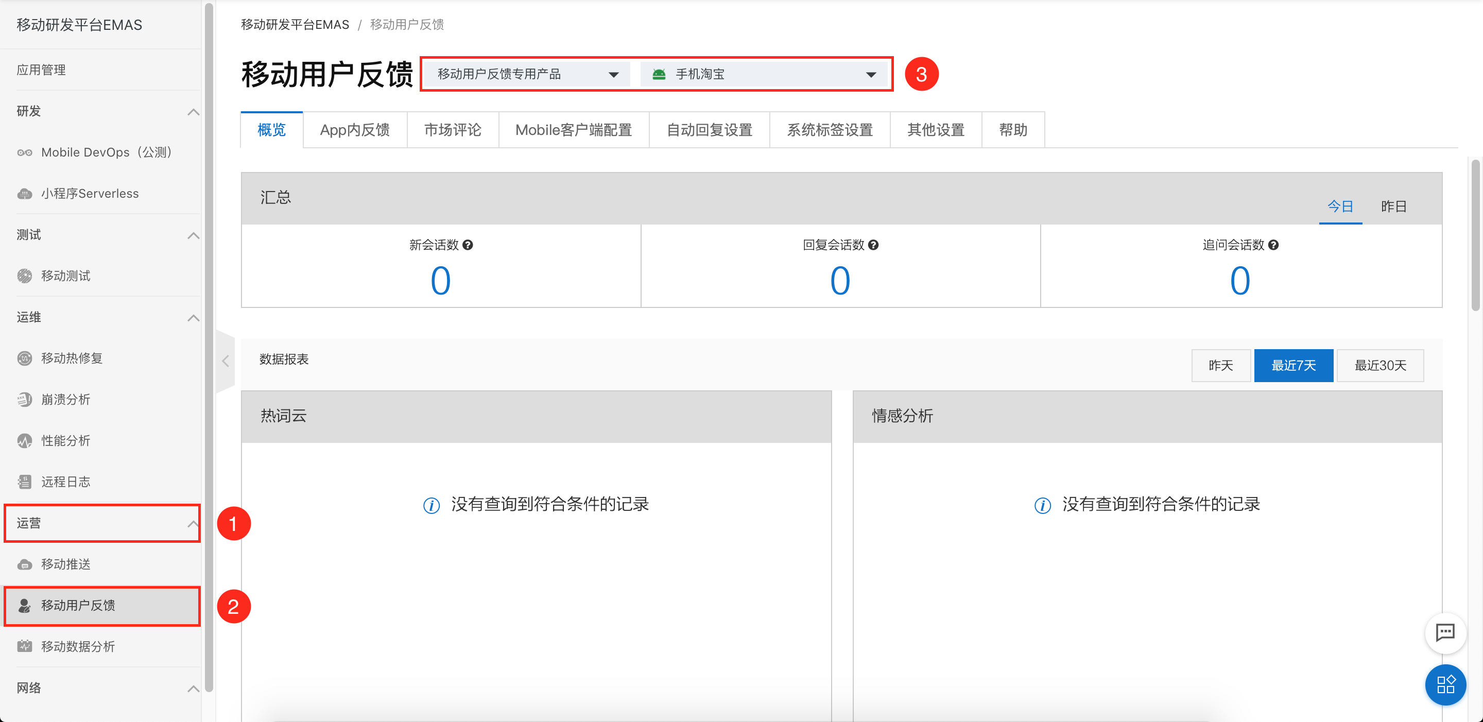Click the 最近7天 date range button
Screen dimensions: 1483x722
1294,366
